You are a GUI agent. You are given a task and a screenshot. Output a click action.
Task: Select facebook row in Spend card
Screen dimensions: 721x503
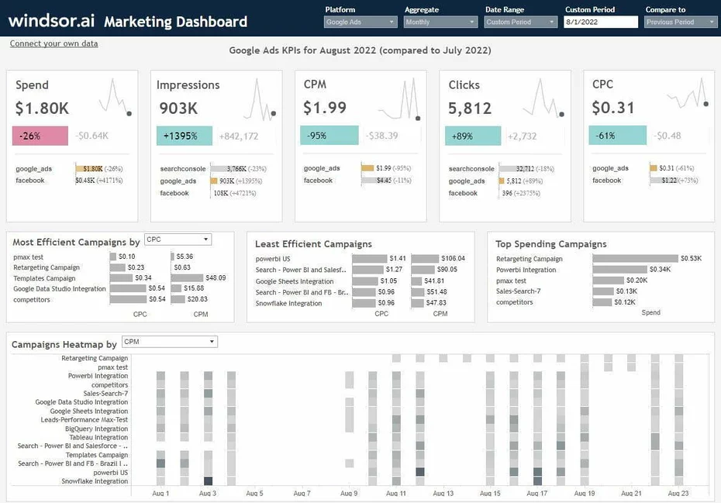(70, 181)
